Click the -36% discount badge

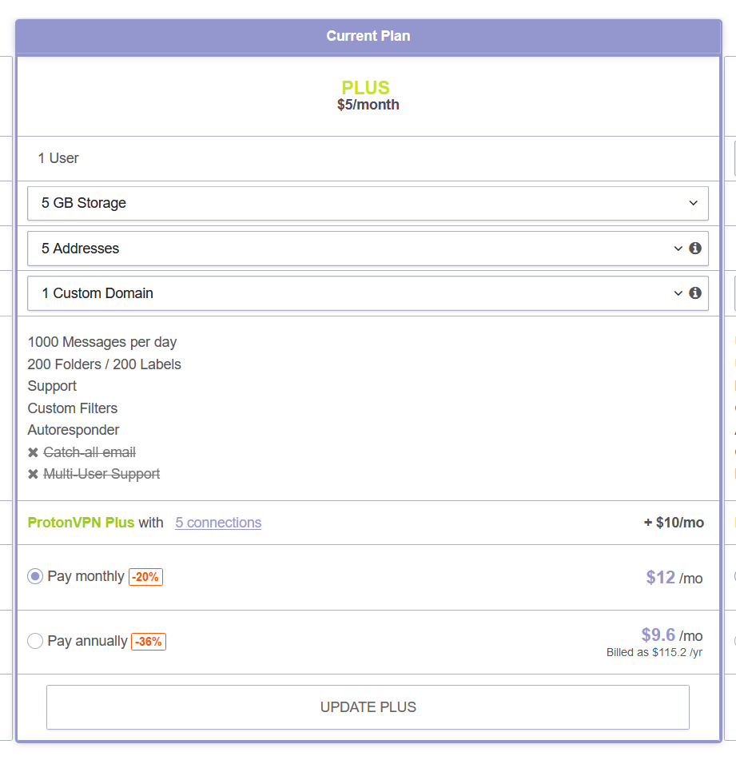149,641
